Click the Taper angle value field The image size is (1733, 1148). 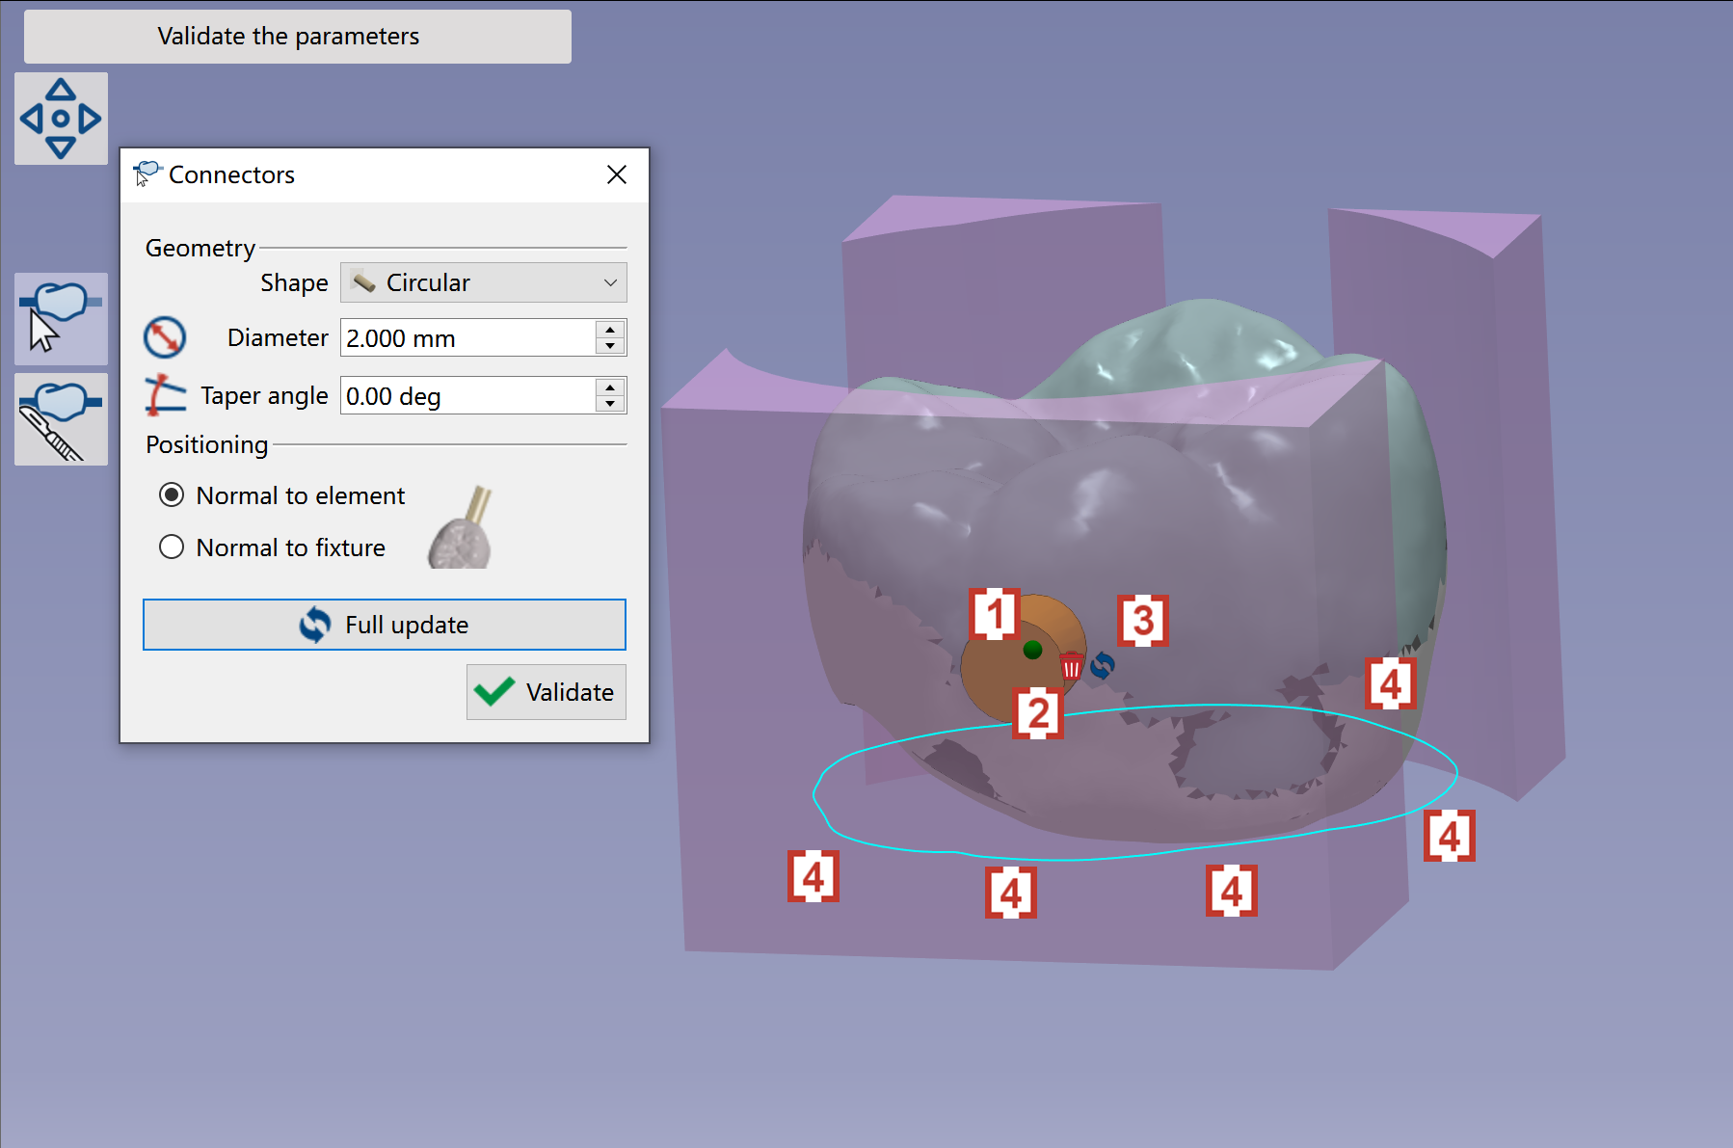[x=468, y=396]
